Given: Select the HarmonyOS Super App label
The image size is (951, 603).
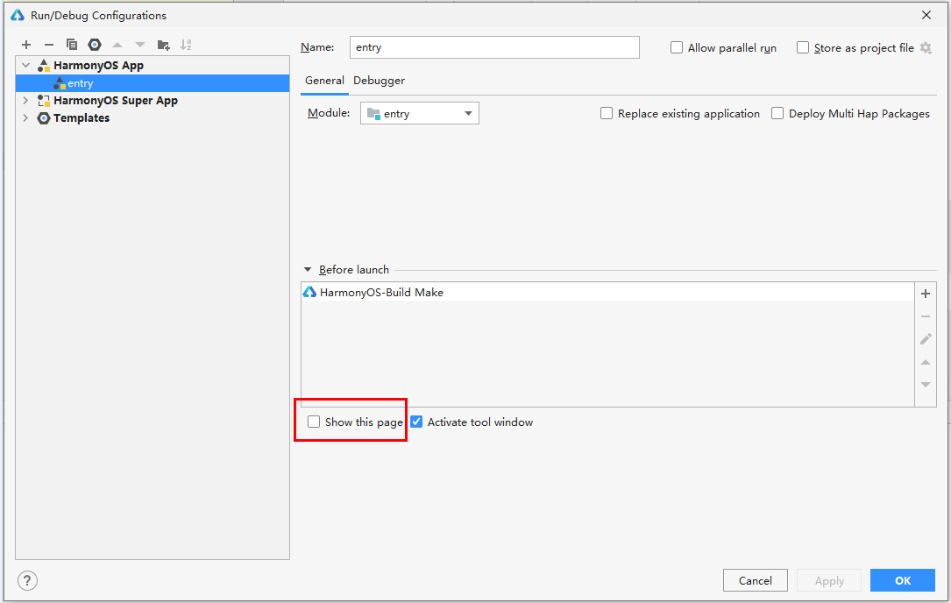Looking at the screenshot, I should point(115,101).
